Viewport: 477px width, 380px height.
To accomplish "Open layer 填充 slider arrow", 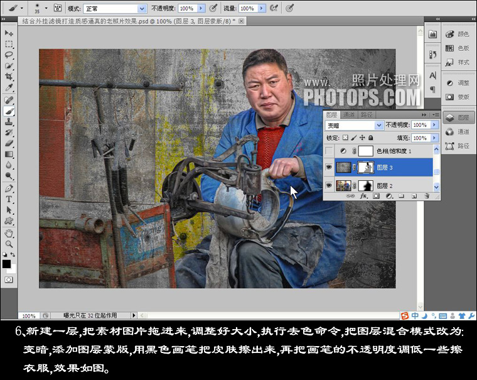I will [x=434, y=138].
